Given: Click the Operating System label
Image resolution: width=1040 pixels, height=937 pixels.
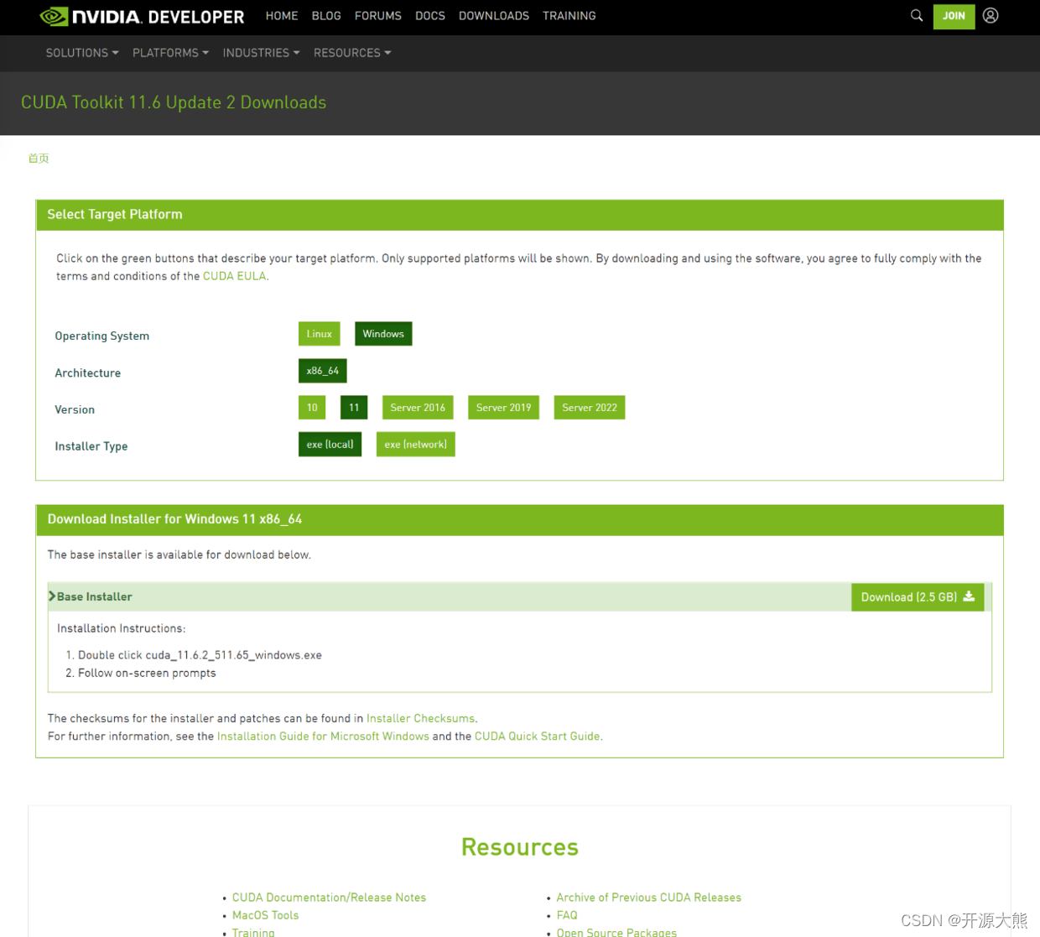Looking at the screenshot, I should (x=102, y=336).
